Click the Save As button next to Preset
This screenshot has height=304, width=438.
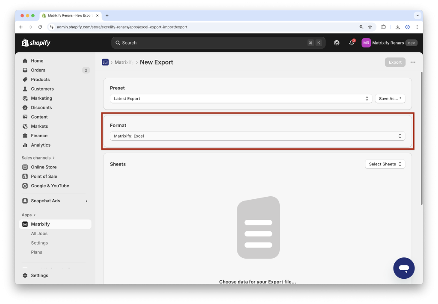(x=390, y=98)
